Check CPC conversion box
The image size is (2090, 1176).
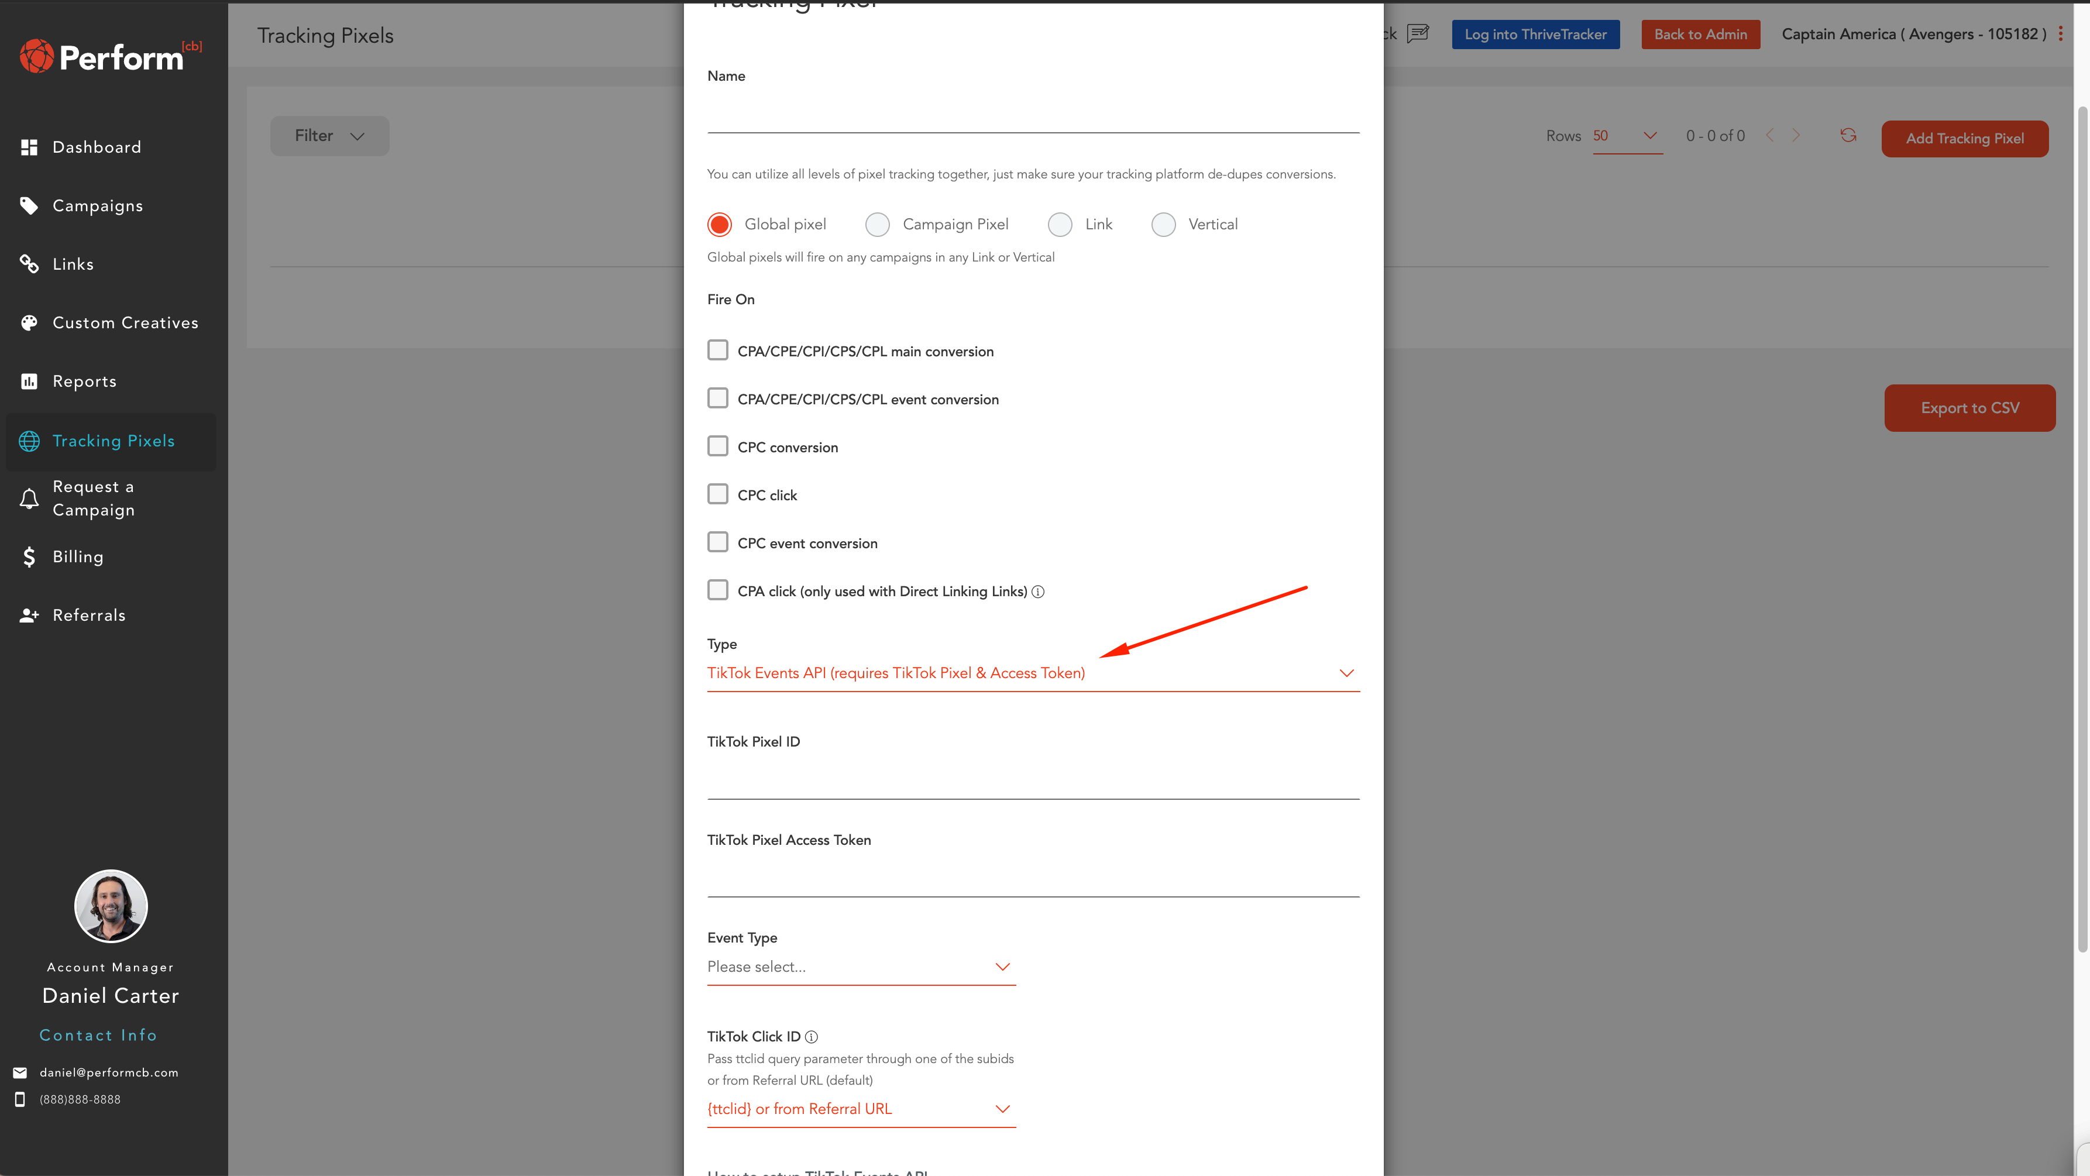tap(718, 446)
